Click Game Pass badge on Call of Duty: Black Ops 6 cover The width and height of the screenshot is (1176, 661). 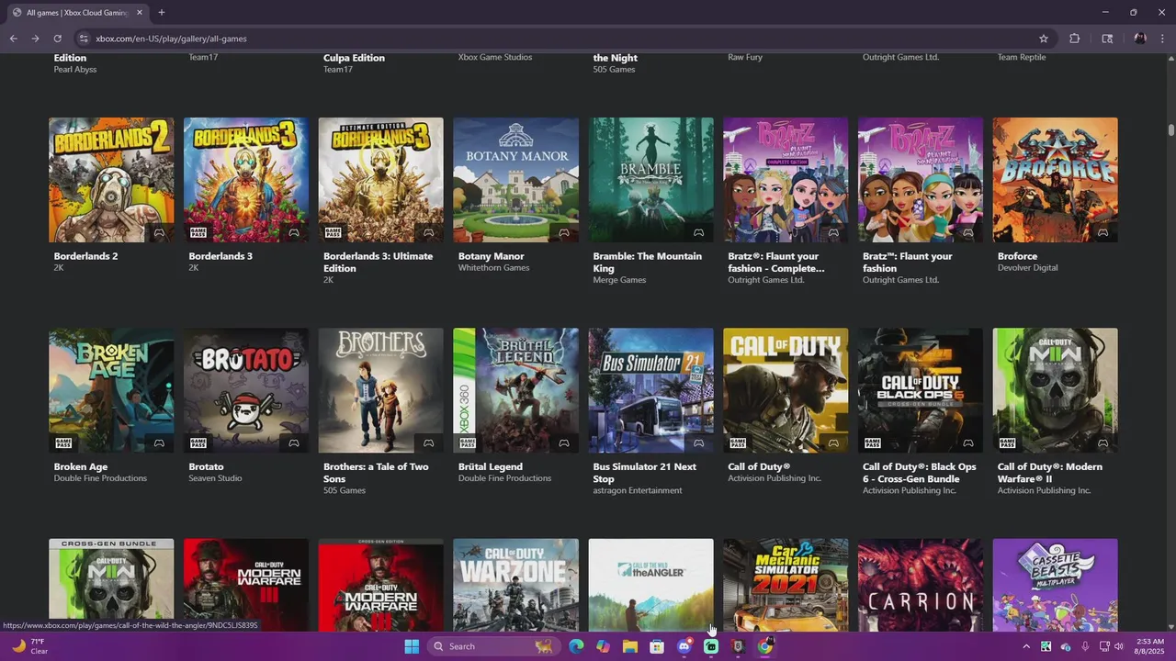point(872,443)
